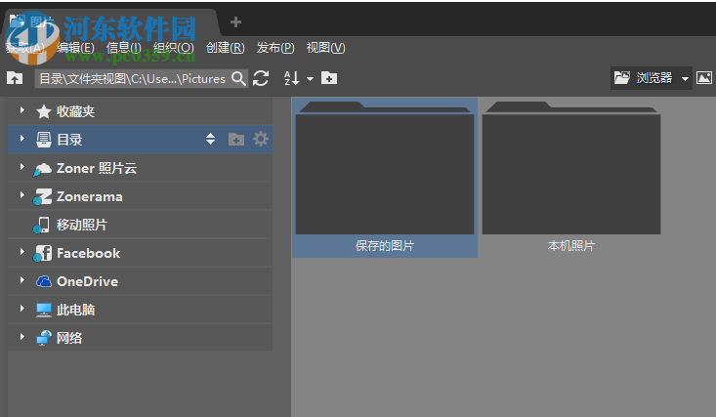Open the 发布(P) menu
The height and width of the screenshot is (417, 716).
click(275, 48)
